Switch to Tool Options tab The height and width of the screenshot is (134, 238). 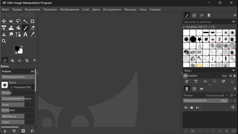[x=5, y=60]
